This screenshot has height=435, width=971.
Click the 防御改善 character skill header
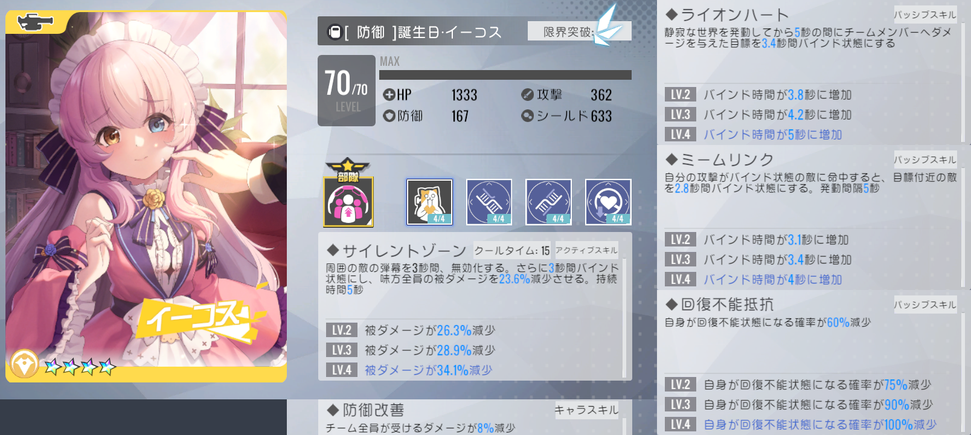pyautogui.click(x=373, y=410)
